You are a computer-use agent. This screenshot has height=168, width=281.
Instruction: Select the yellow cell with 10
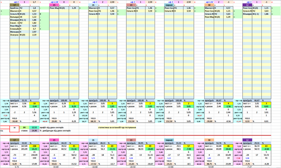(34, 103)
